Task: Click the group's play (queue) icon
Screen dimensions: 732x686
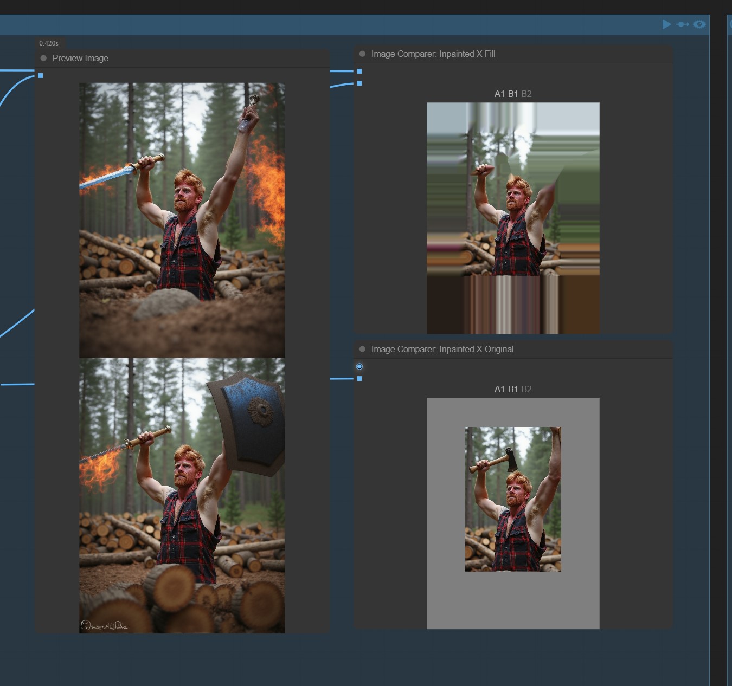Action: [x=666, y=24]
